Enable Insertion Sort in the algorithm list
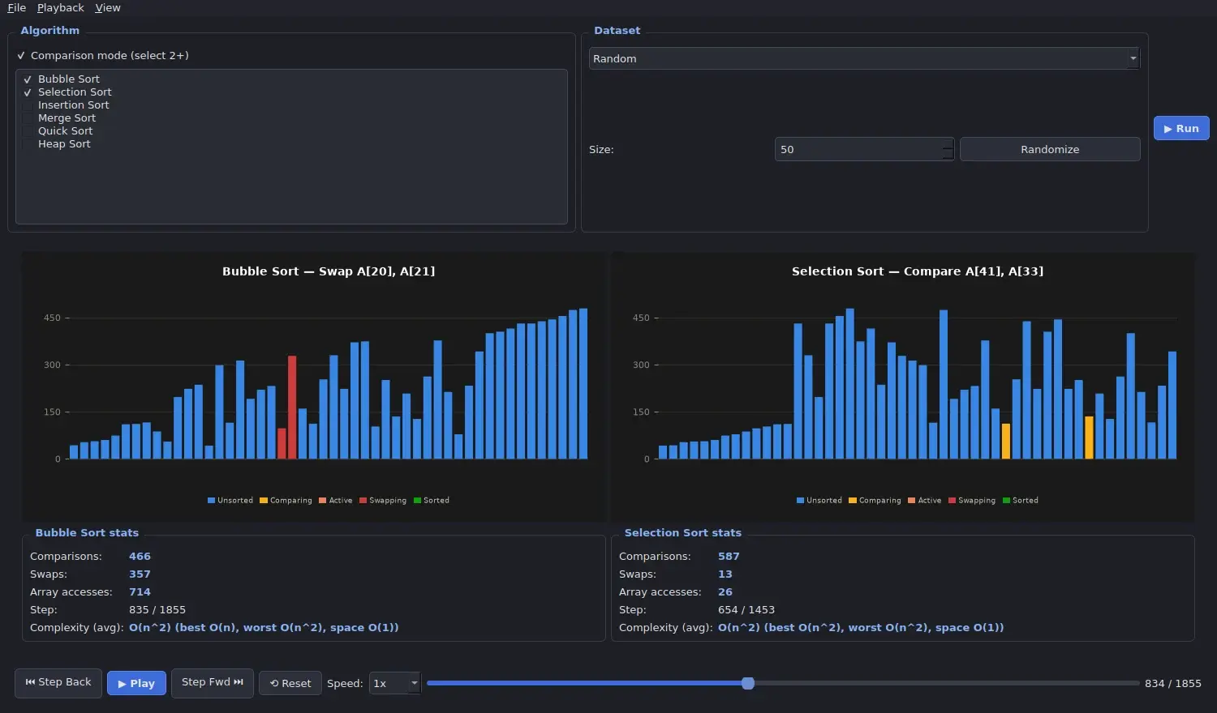Screen dimensions: 1217x713 tap(28, 105)
